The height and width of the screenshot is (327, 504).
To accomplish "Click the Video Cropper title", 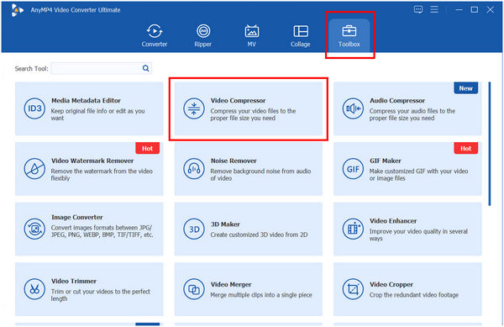I will [391, 285].
